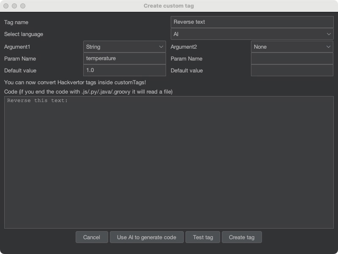Expand the Argument2 type dropdown set to None
Image resolution: width=338 pixels, height=254 pixels.
292,47
